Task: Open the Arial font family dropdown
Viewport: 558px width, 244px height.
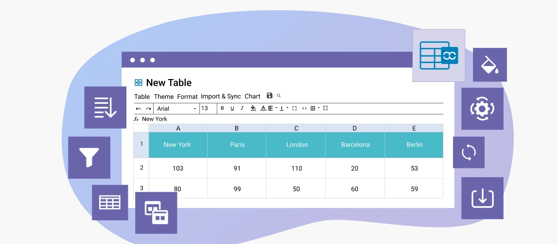Action: (176, 109)
